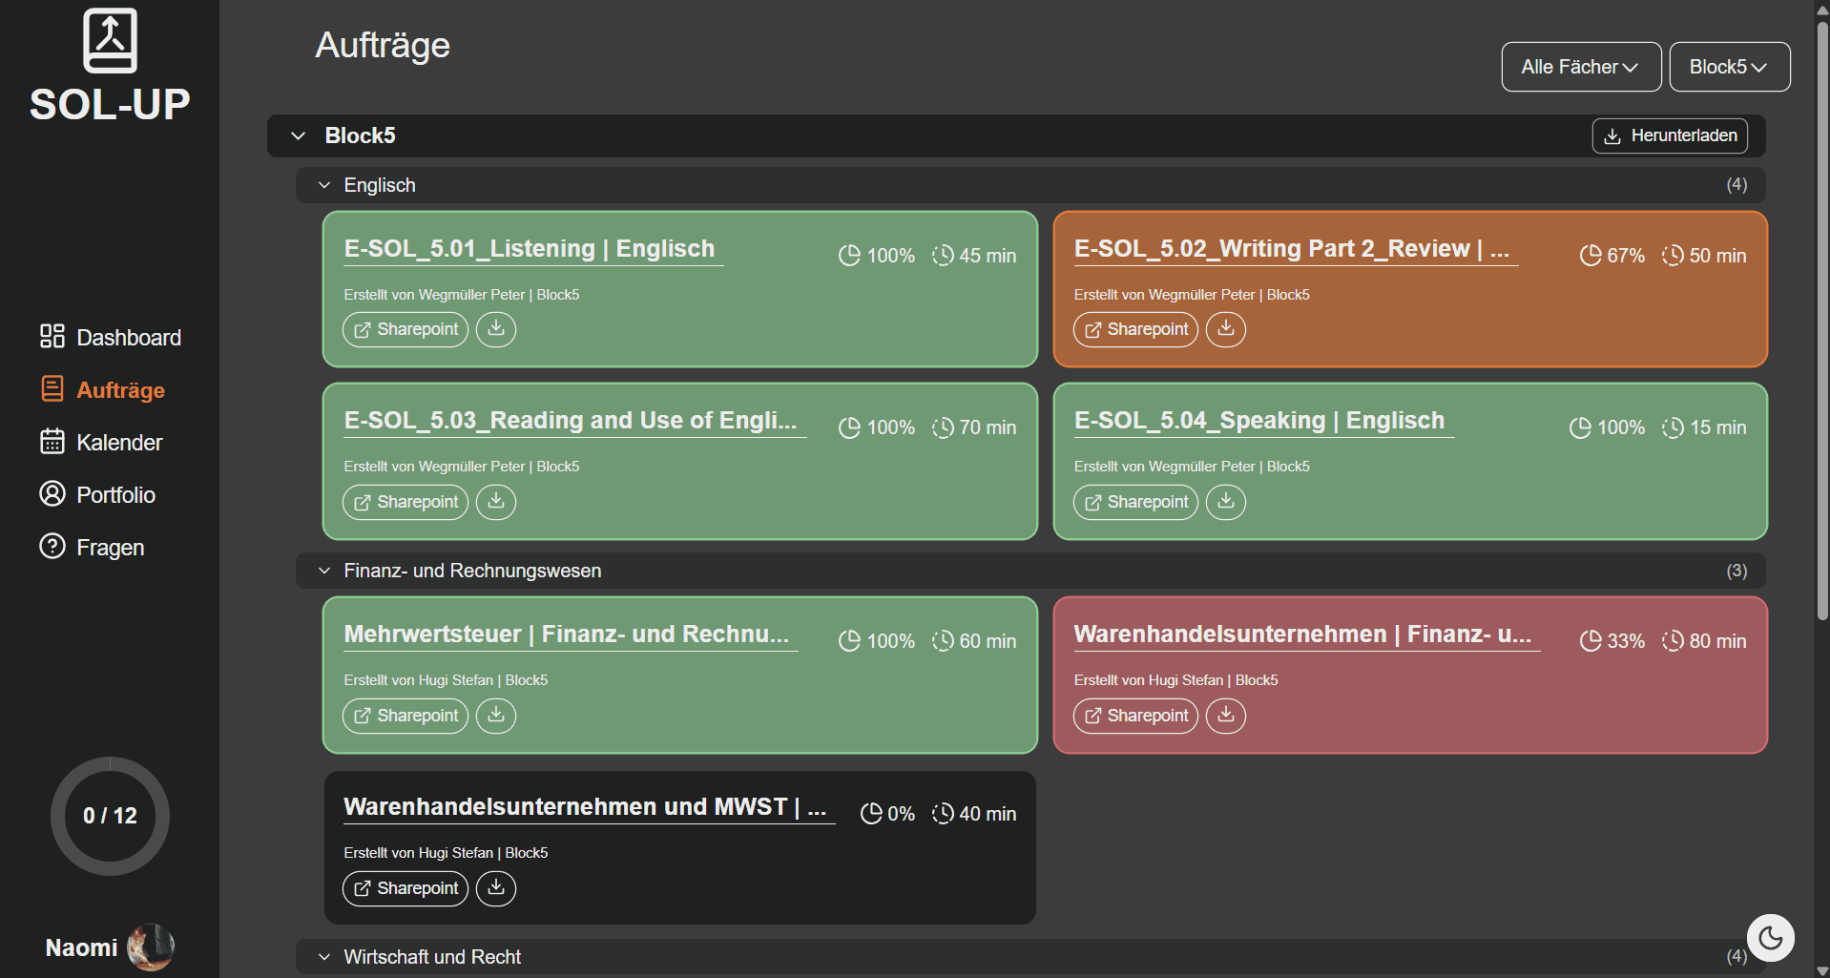The height and width of the screenshot is (978, 1830).
Task: Click Herunterladen for Block5
Action: [1670, 135]
